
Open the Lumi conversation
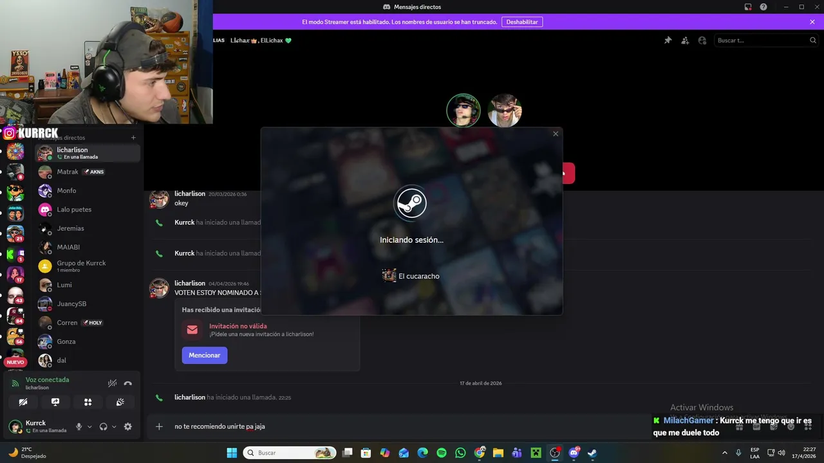[x=88, y=285]
